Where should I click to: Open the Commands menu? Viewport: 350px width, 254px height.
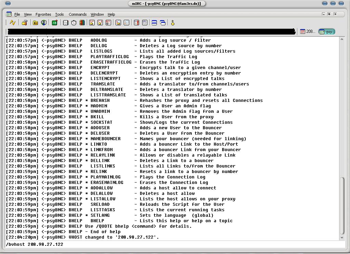(78, 14)
